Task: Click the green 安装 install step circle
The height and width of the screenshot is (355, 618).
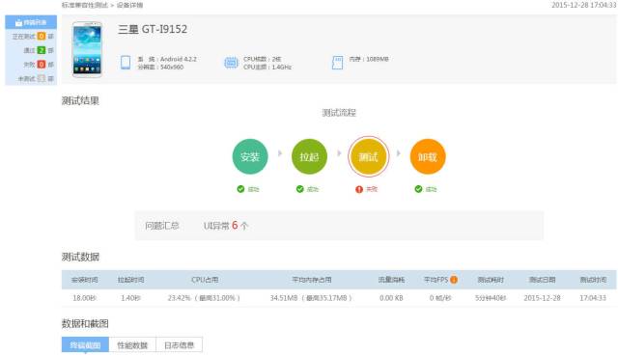Action: (x=250, y=156)
